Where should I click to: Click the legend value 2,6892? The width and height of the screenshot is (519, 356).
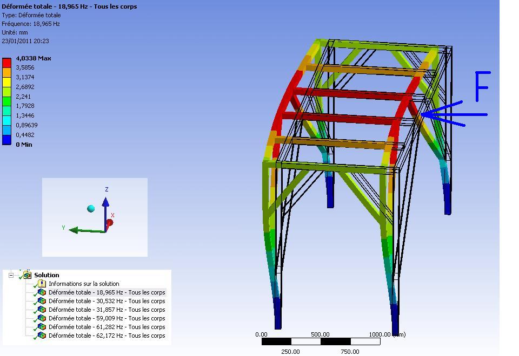[x=25, y=87]
